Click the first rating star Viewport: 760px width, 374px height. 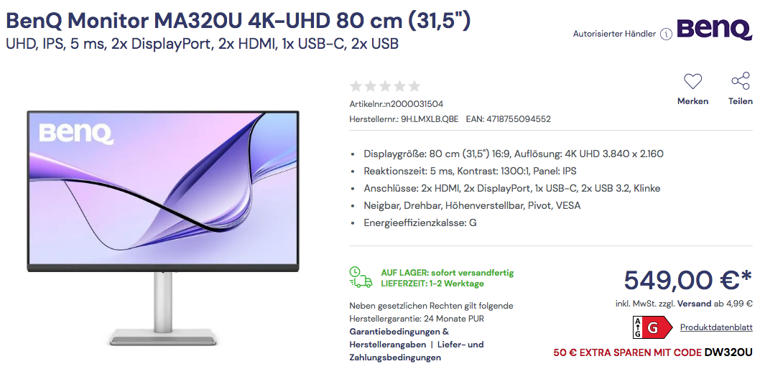tap(356, 86)
